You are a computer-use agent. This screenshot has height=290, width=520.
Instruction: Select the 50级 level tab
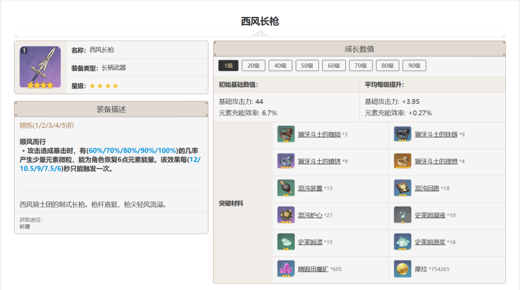[x=307, y=66]
